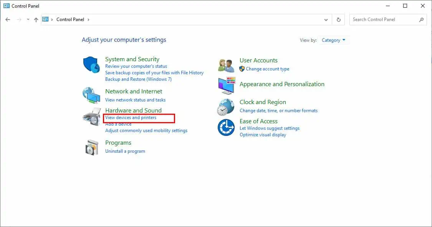
Task: Expand the address bar history dropdown
Action: coord(326,20)
